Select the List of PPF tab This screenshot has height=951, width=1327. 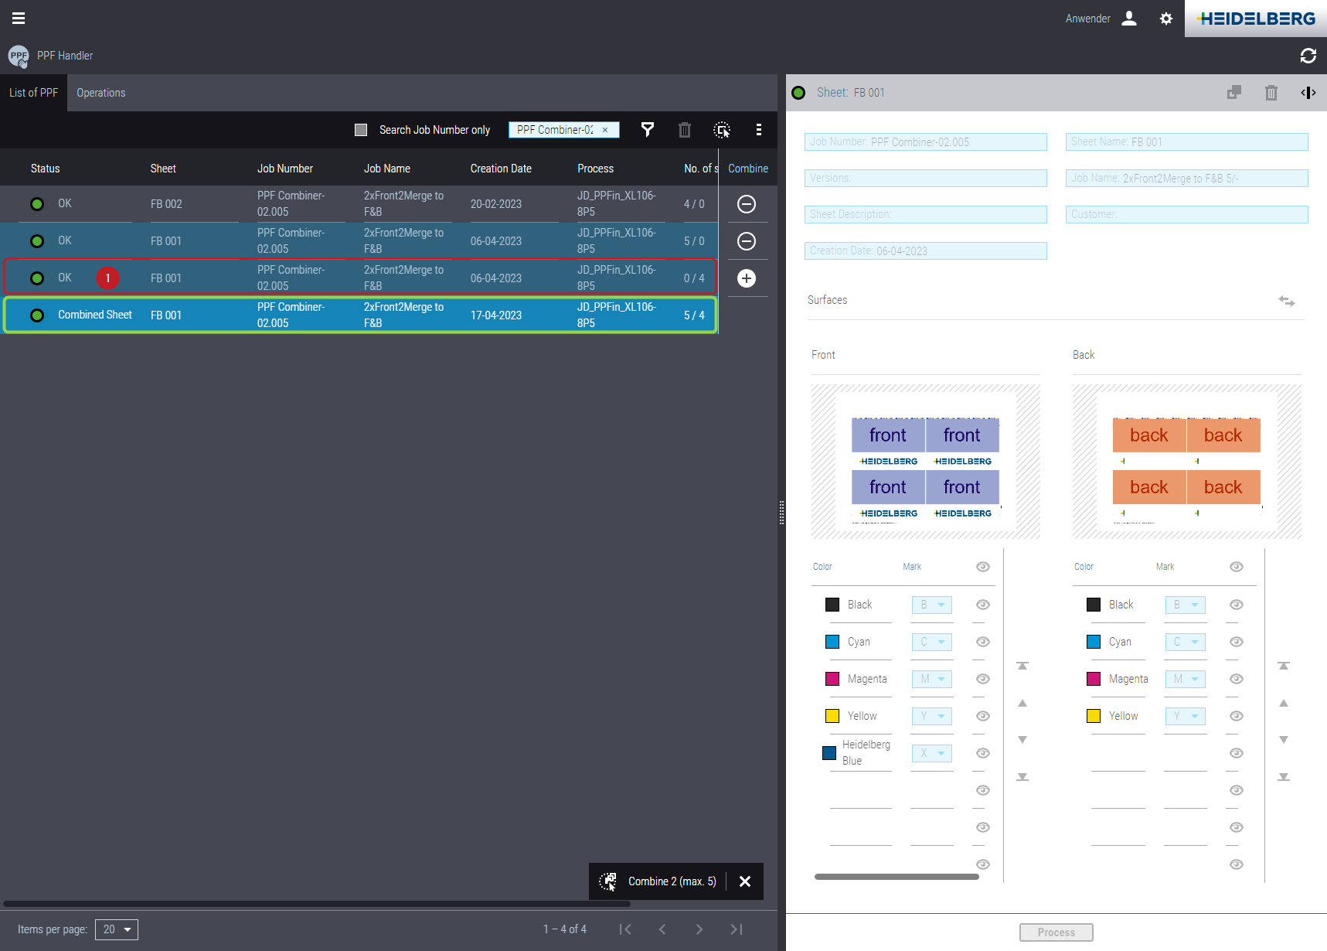(x=33, y=93)
